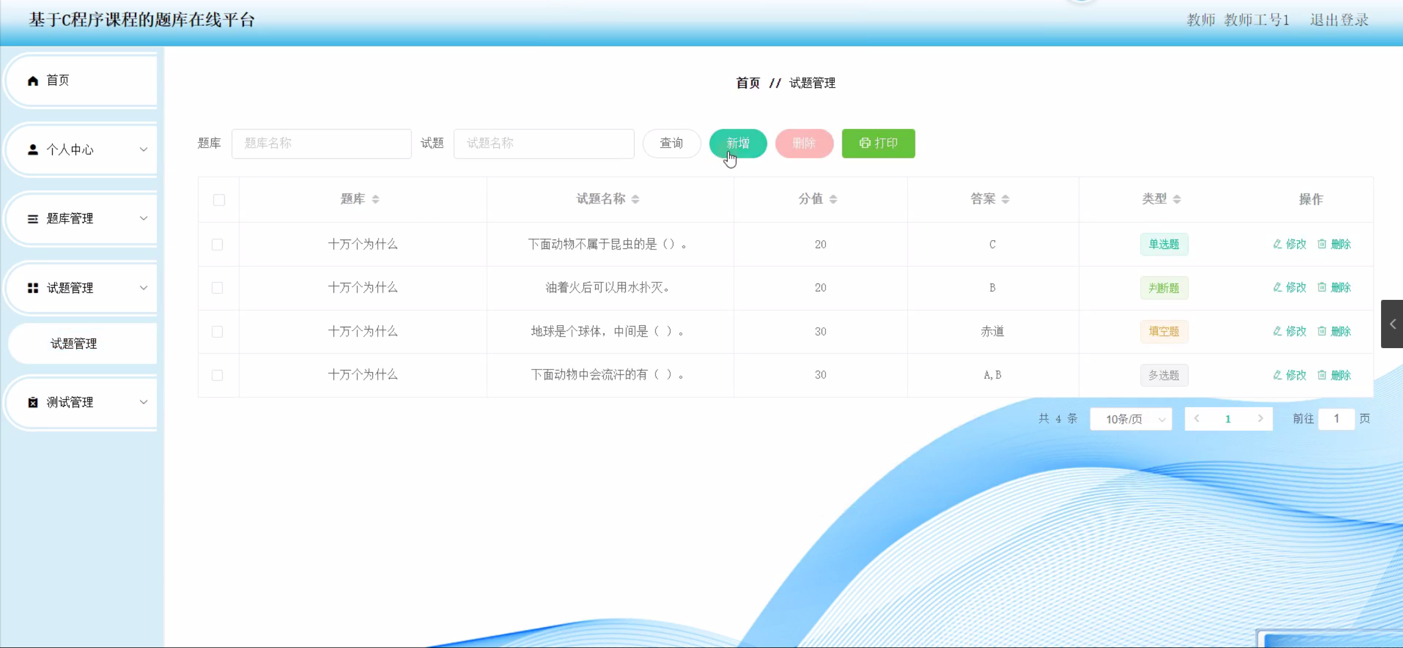Click the sort arrows on 题库 column
The image size is (1403, 648).
coord(376,199)
